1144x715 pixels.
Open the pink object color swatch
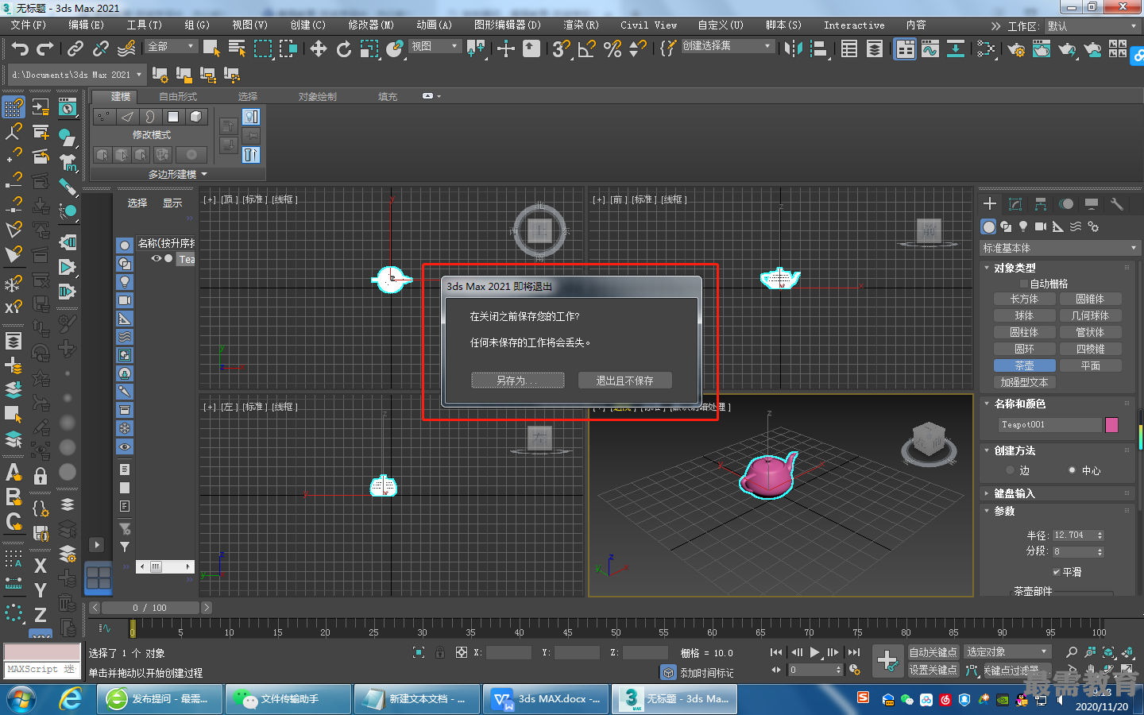click(1112, 424)
